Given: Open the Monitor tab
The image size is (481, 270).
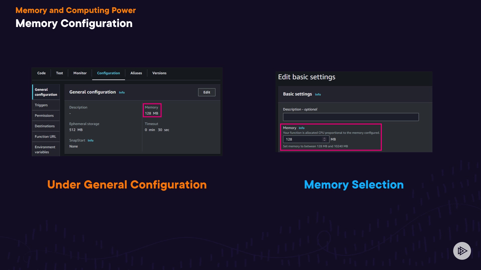Looking at the screenshot, I should pyautogui.click(x=80, y=73).
